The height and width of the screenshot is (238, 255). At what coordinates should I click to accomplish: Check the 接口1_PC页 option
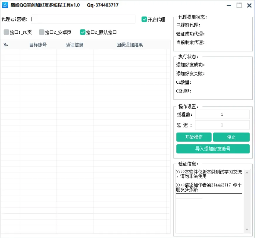(x=6, y=32)
